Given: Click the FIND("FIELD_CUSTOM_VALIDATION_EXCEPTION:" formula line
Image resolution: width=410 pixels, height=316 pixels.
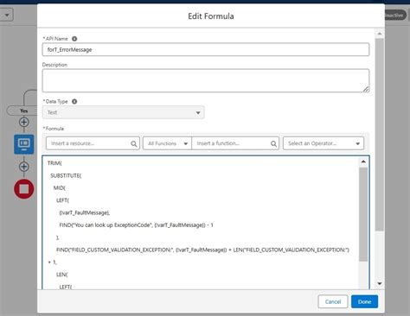Looking at the screenshot, I should tap(202, 250).
